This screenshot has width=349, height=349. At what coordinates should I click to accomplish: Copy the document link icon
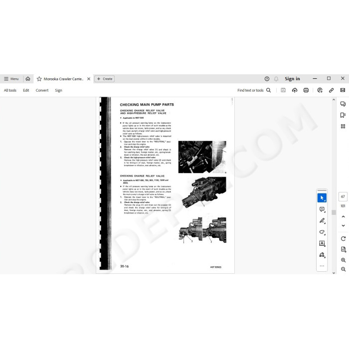point(331,90)
